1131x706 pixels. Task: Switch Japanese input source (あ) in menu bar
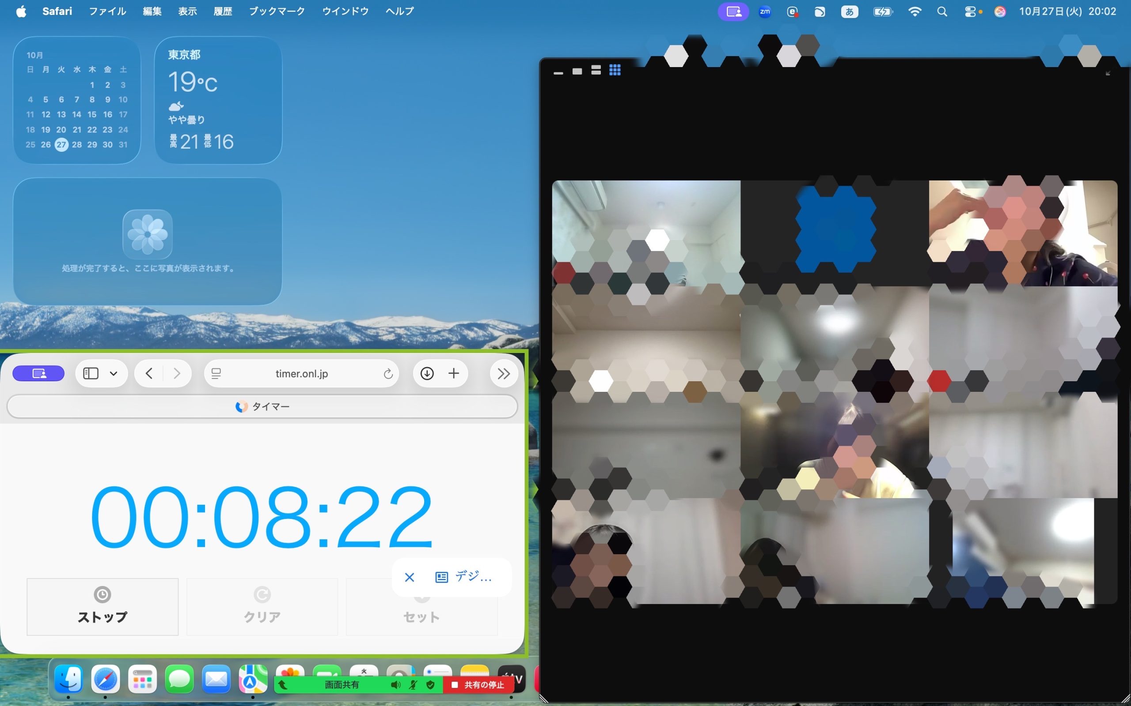coord(849,11)
